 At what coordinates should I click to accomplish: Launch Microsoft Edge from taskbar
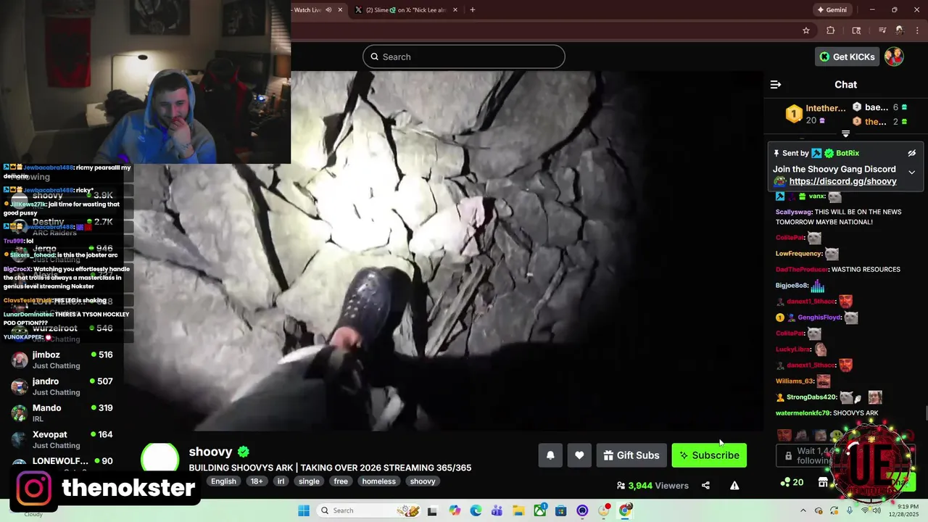coord(476,510)
